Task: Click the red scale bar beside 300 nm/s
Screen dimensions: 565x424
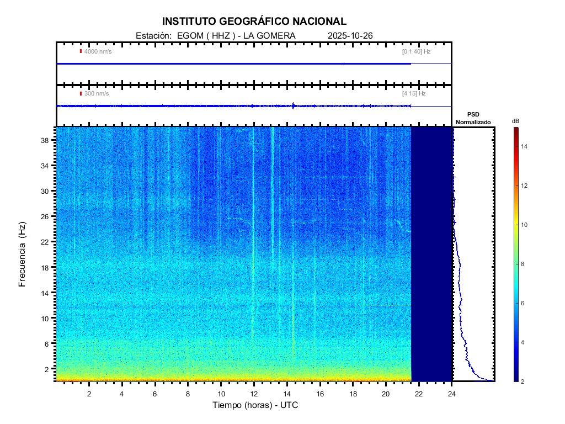Action: (81, 93)
